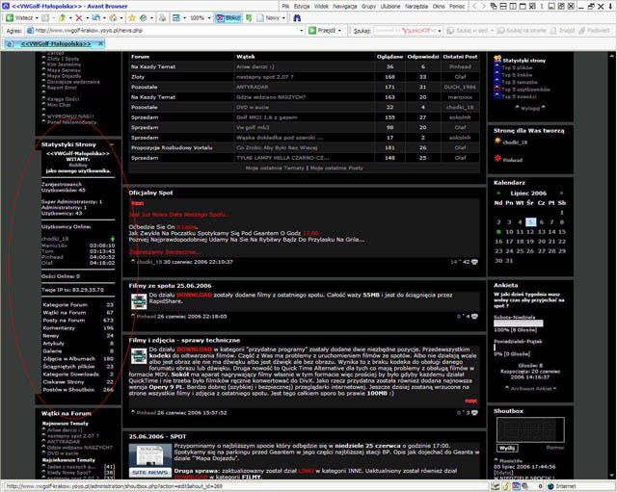Click the printer icon on Oficjalny Spot news
This screenshot has height=492, width=617.
point(474,262)
